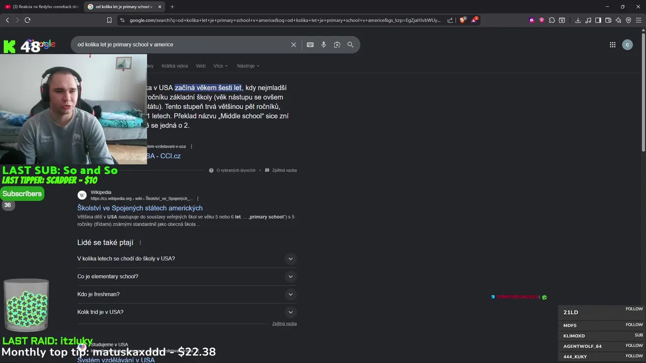Bookmark this page with the bookmark icon

coord(109,20)
